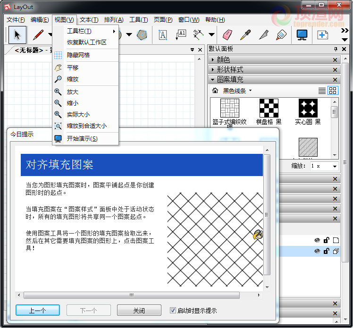Image resolution: width=353 pixels, height=328 pixels.
Task: Select the Polygon shape tool
Action: click(142, 35)
